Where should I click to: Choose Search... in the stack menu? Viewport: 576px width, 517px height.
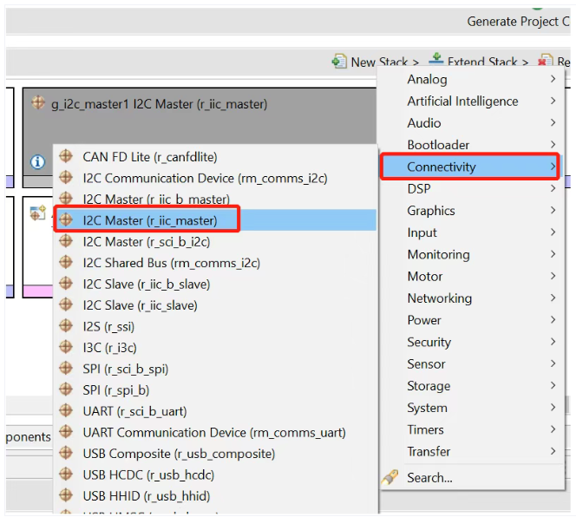[x=472, y=477]
